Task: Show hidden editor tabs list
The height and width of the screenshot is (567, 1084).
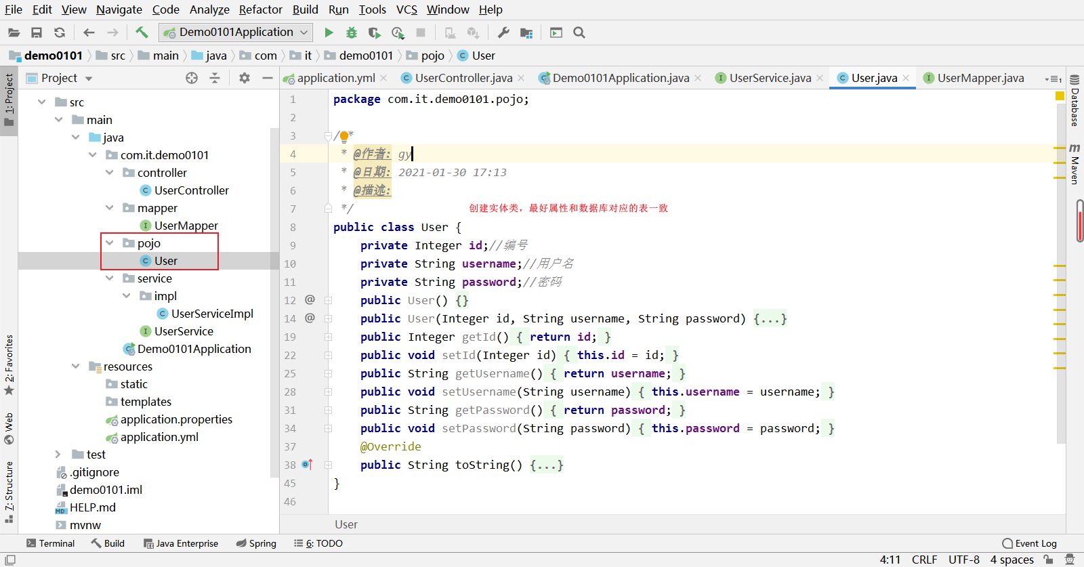Action: [1053, 79]
